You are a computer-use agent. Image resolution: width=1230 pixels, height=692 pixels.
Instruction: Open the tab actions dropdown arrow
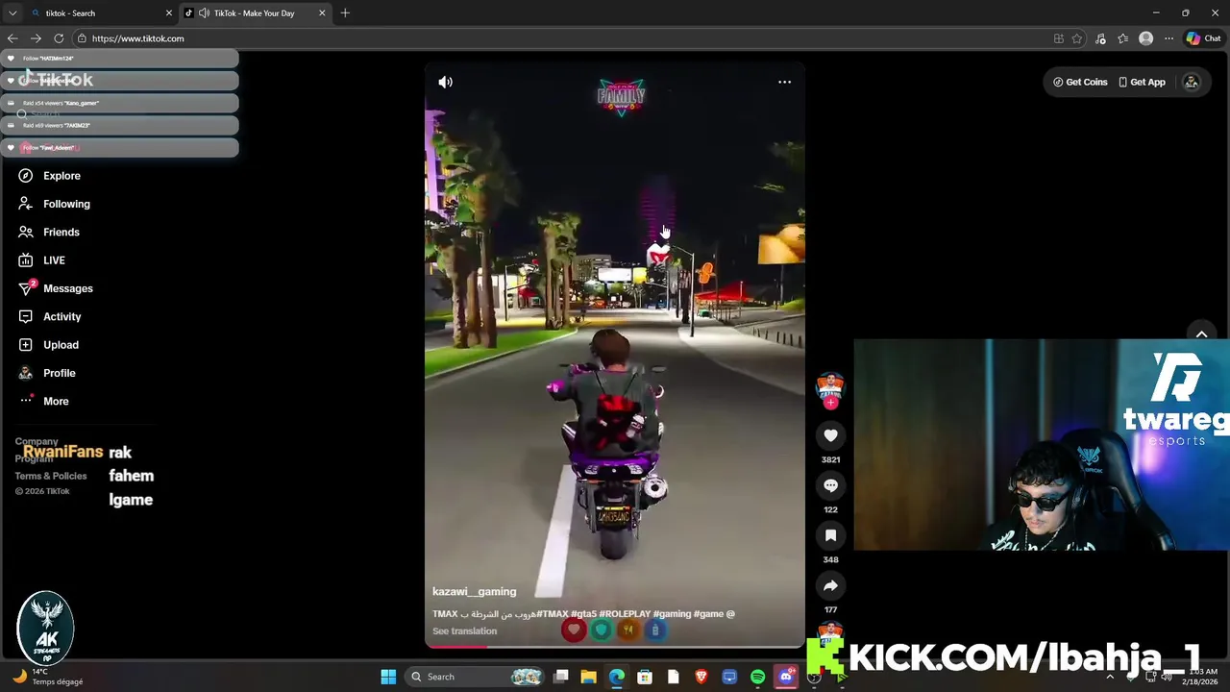pos(12,13)
